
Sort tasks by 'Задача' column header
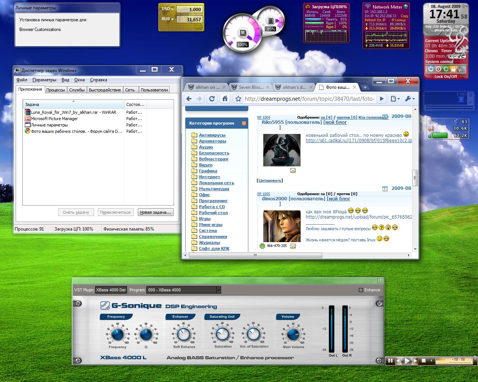pos(74,104)
